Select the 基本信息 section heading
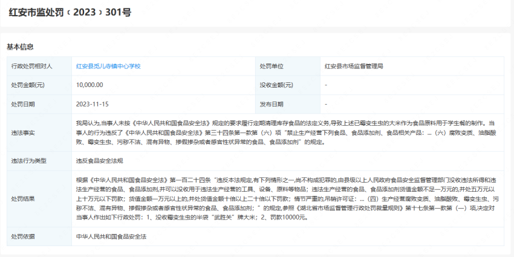Screen dimensions: 514x257 [x=20, y=47]
